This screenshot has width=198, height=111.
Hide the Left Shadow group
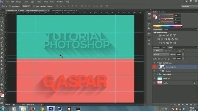point(154,74)
